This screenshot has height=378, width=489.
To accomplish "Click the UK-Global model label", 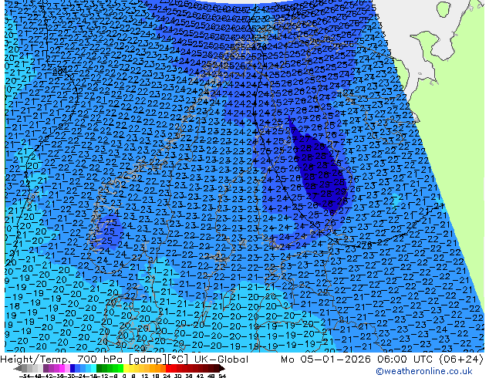I will 221,359.
